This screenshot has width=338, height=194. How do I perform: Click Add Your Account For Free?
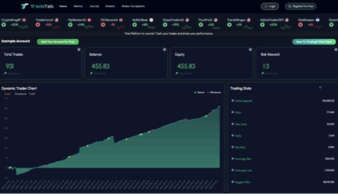[58, 42]
